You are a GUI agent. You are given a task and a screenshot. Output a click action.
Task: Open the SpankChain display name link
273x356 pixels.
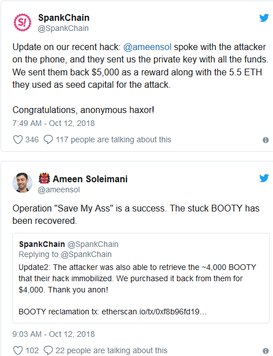point(63,17)
